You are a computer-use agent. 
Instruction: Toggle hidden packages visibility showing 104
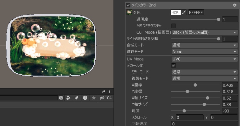pos(106,98)
